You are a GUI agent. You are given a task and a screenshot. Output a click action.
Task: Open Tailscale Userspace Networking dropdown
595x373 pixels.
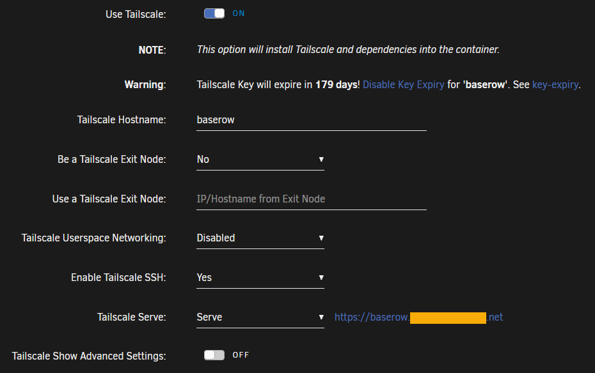260,238
